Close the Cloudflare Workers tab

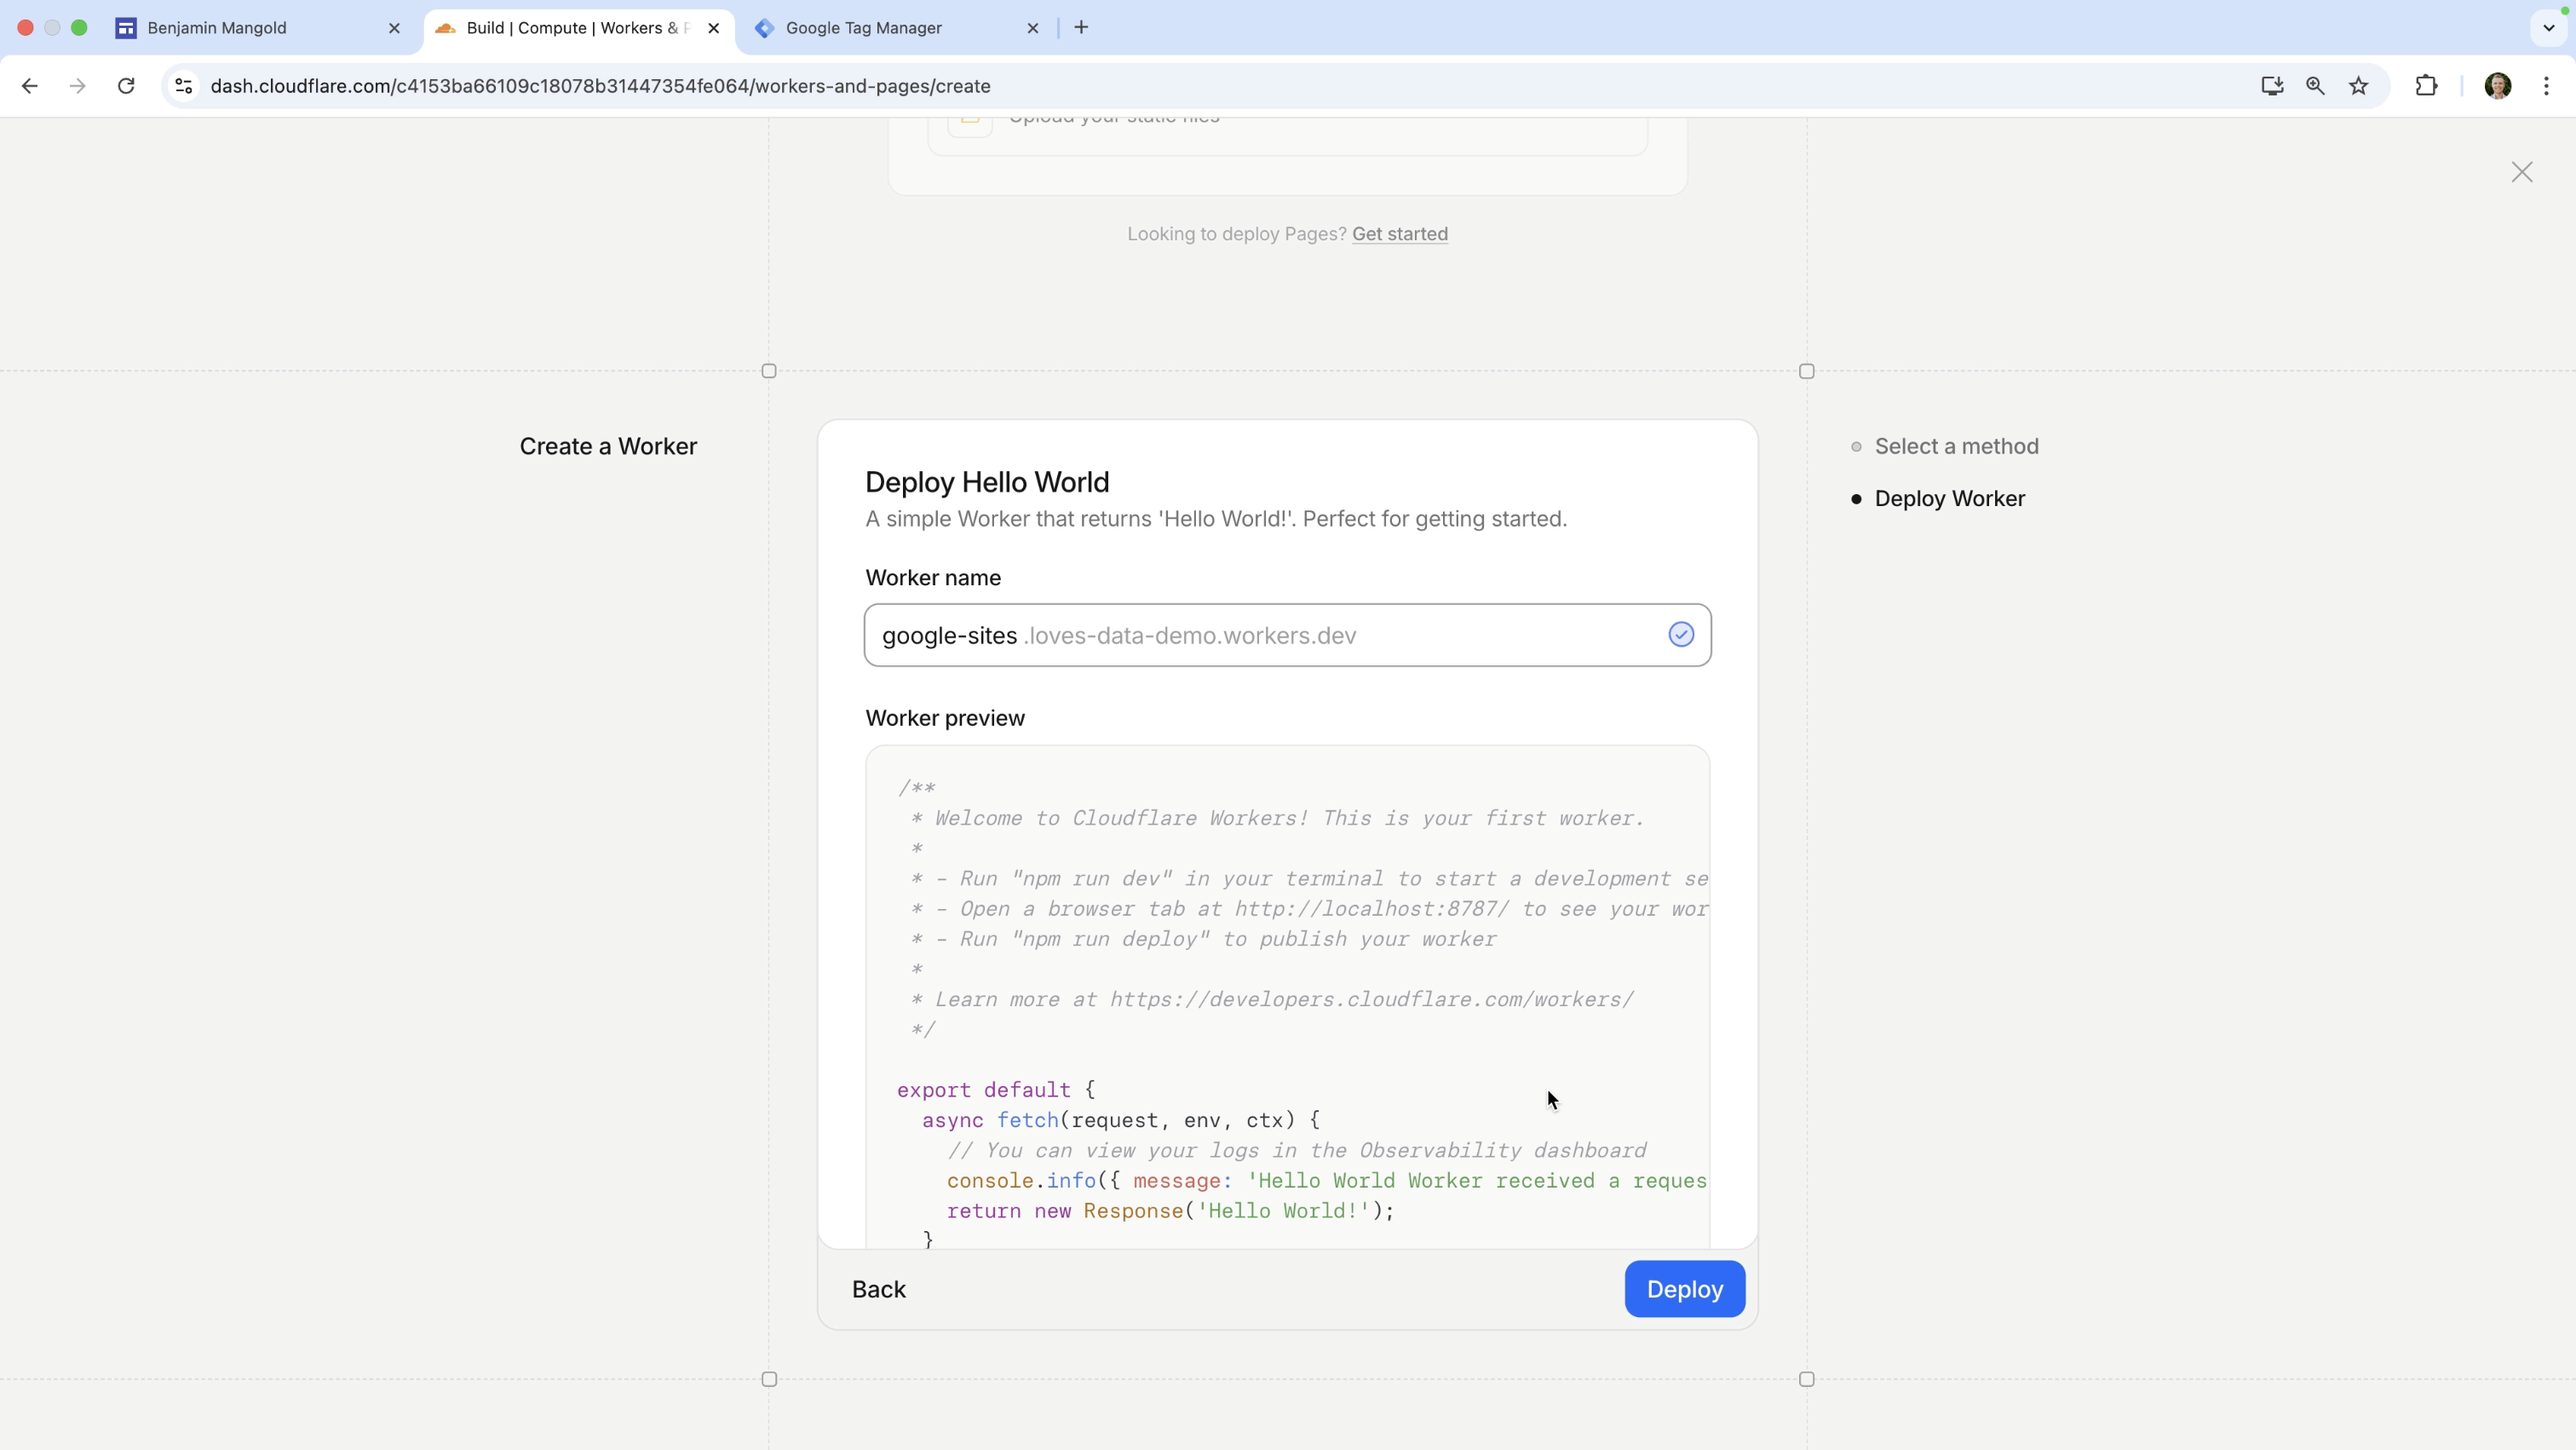point(713,28)
